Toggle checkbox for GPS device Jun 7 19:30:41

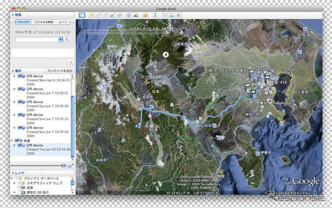(20, 89)
